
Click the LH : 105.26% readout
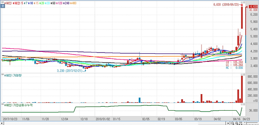click(x=234, y=62)
